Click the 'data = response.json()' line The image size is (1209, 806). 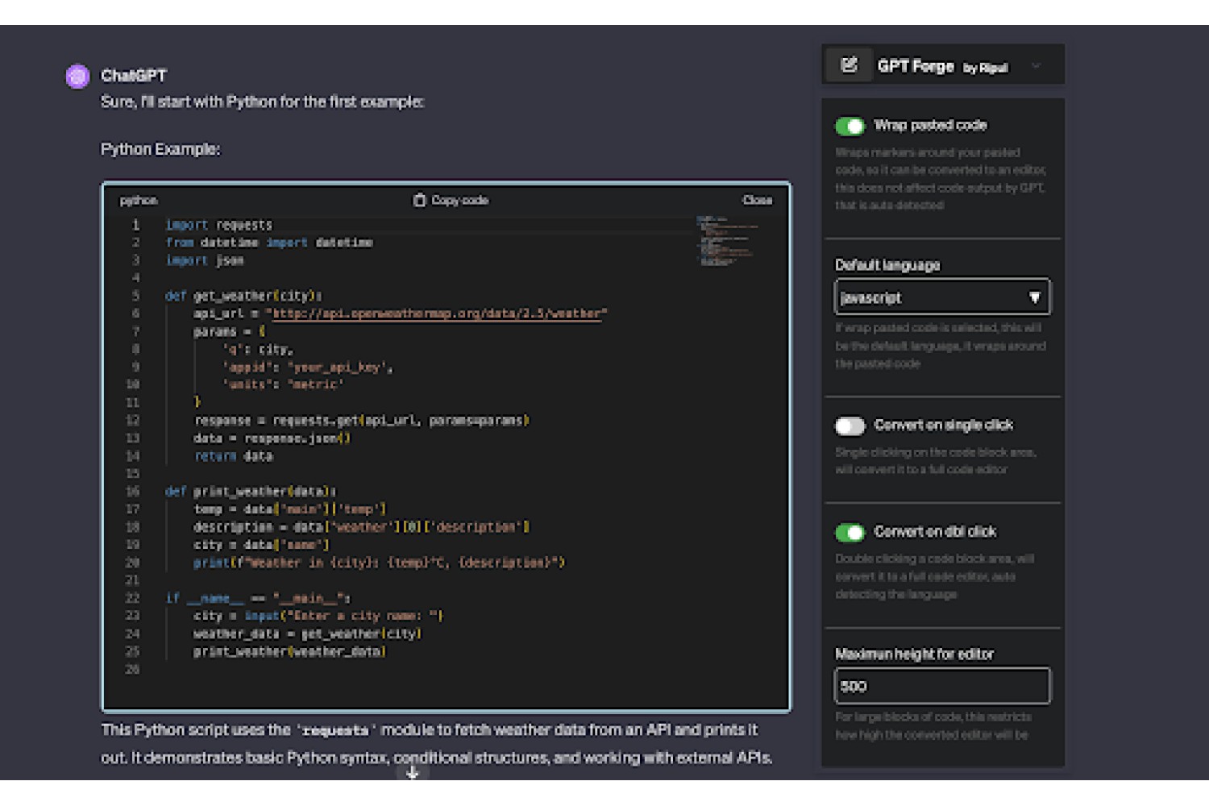tap(272, 438)
